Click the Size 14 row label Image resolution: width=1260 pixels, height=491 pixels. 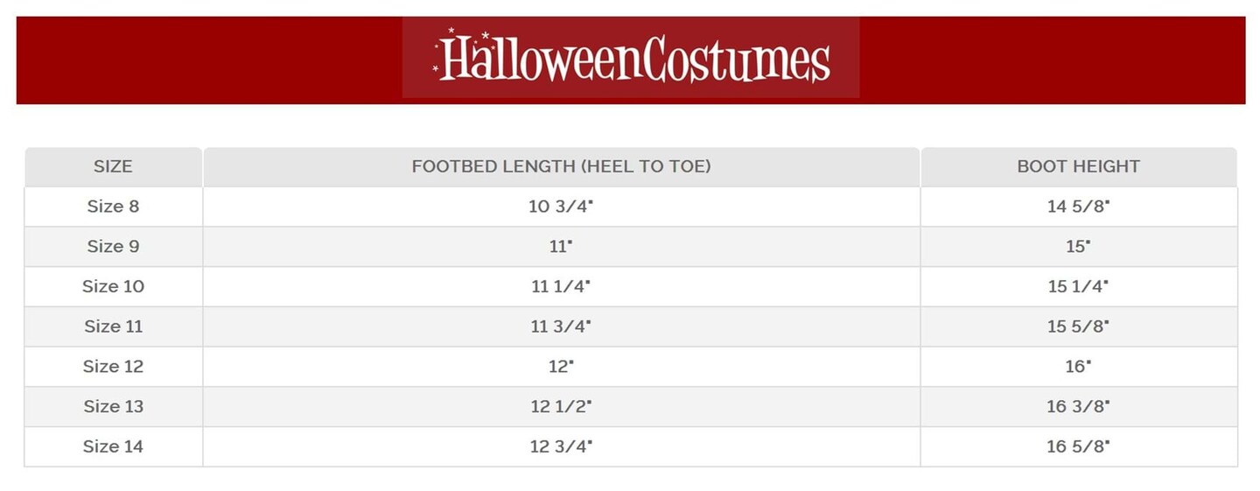coord(113,446)
